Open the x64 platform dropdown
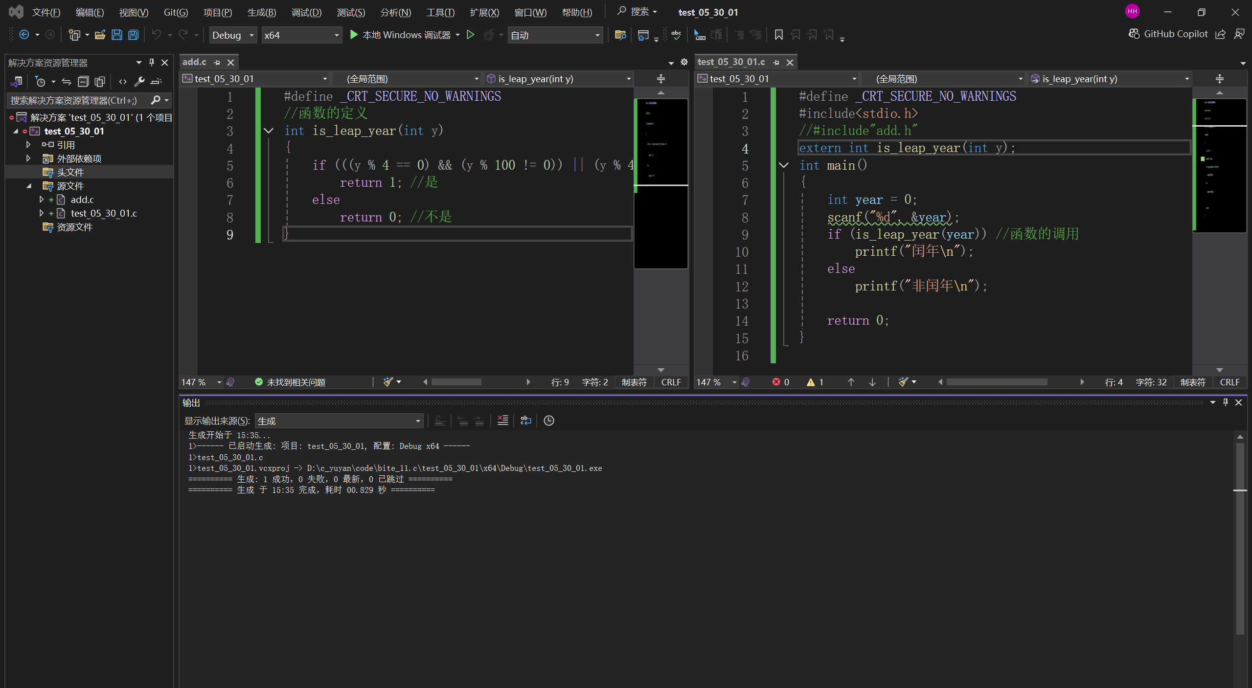The width and height of the screenshot is (1252, 688). click(301, 35)
